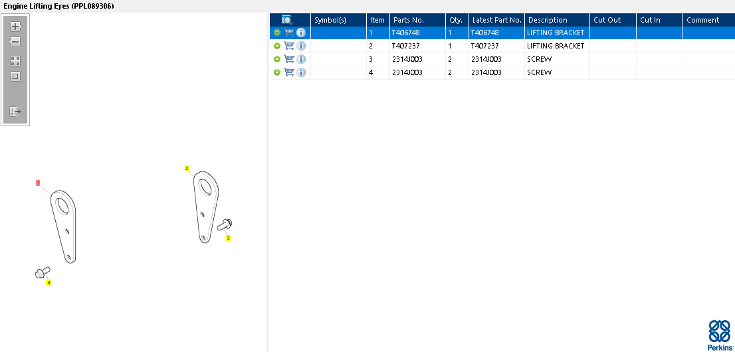Sort by the Item column header

[378, 20]
